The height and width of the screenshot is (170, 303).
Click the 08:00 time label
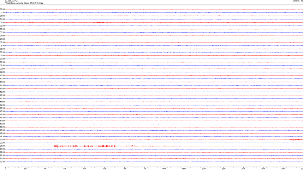pyautogui.click(x=2, y=62)
